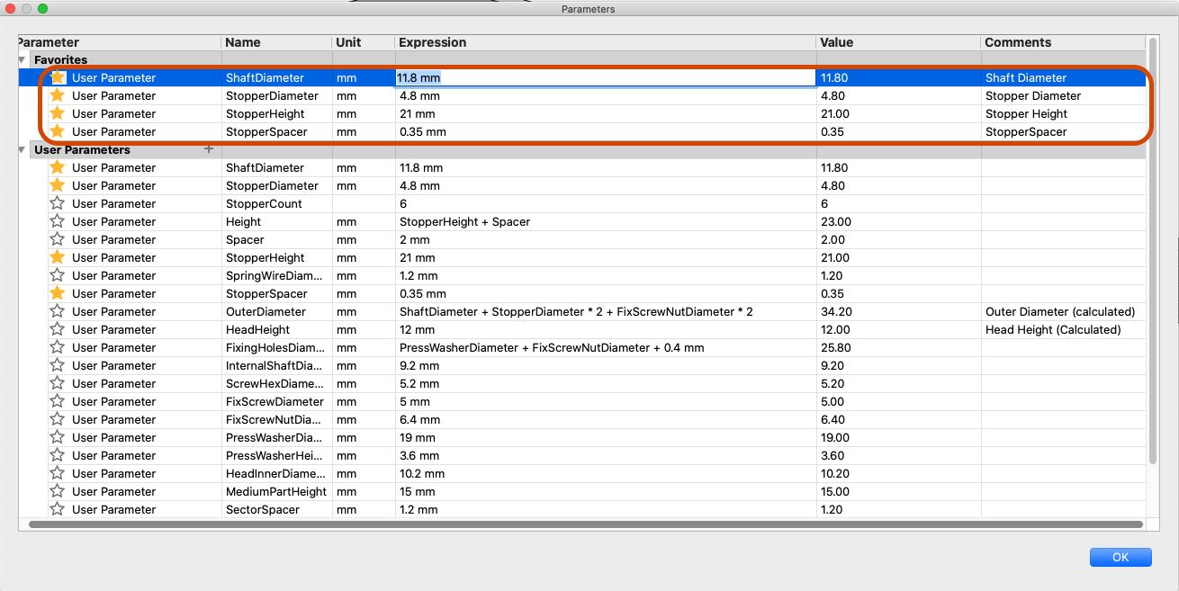
Task: Toggle favorite star for FixScrewDiameter
Action: coord(58,401)
